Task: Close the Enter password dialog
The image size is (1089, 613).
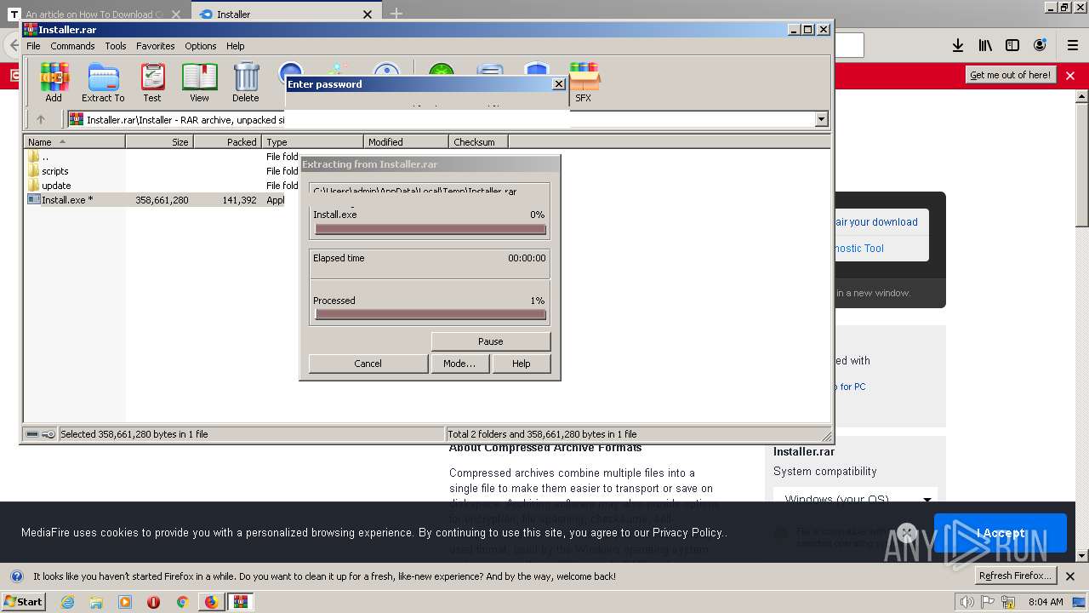Action: pos(559,83)
